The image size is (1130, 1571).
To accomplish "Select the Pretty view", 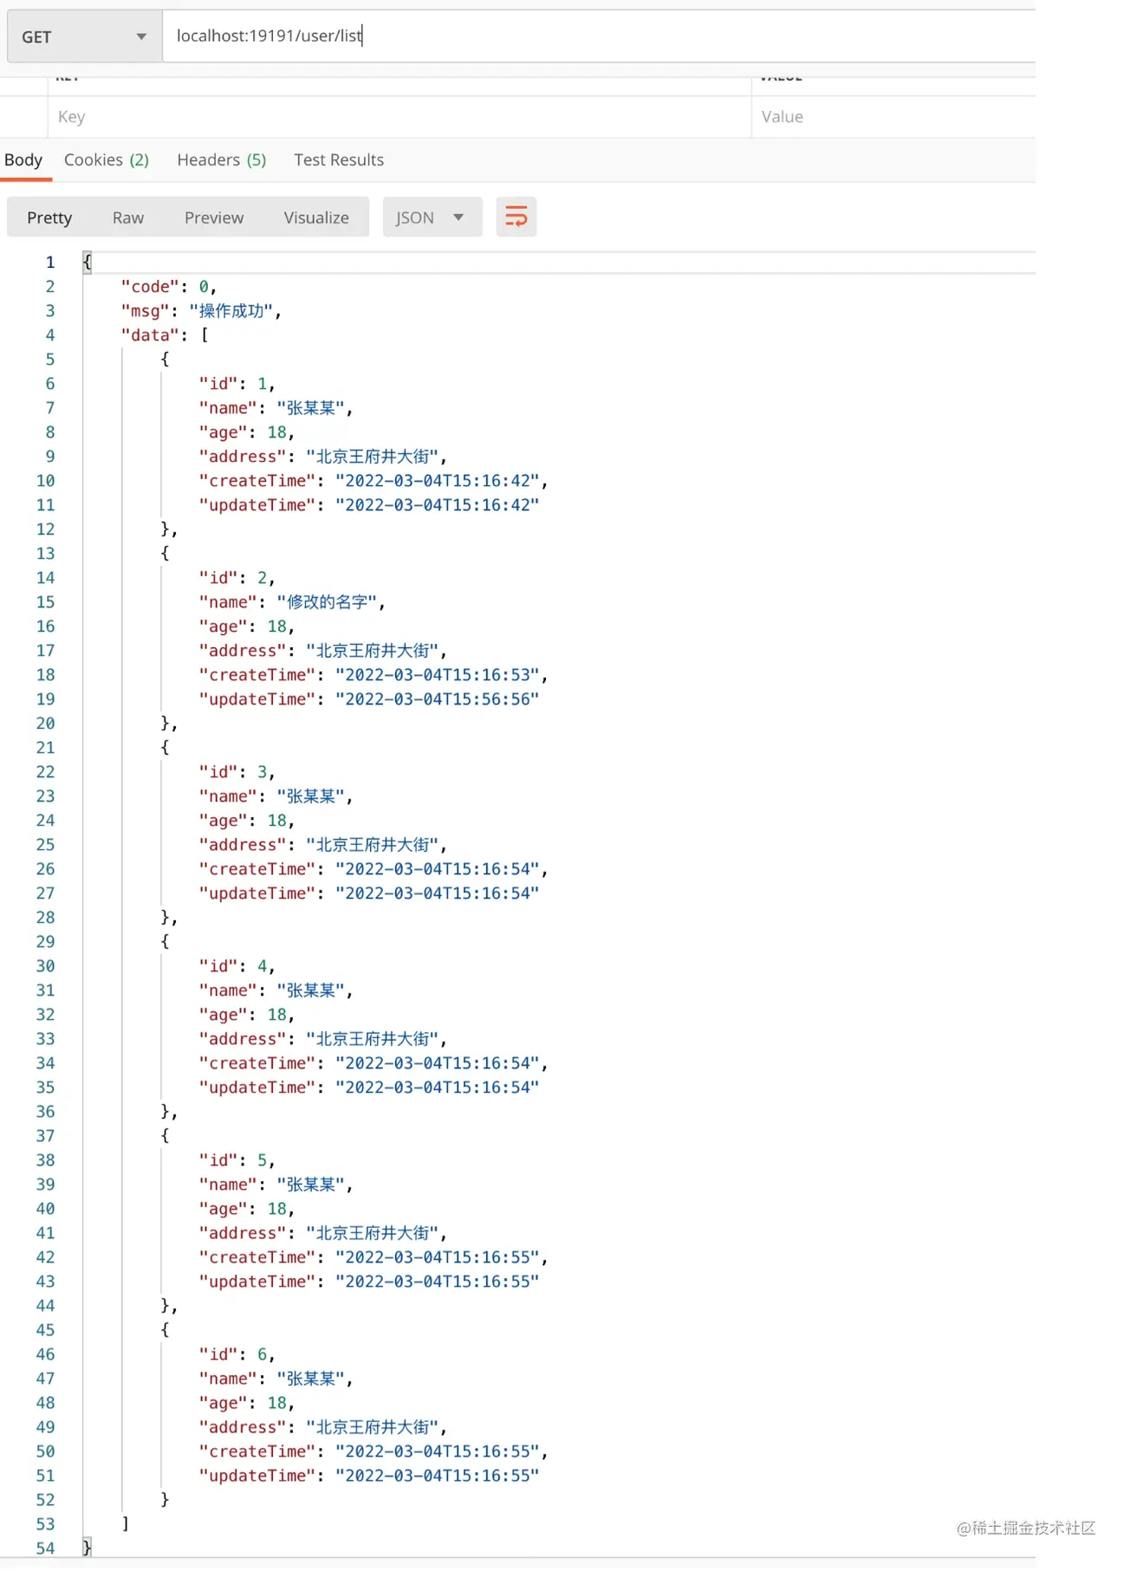I will point(49,217).
